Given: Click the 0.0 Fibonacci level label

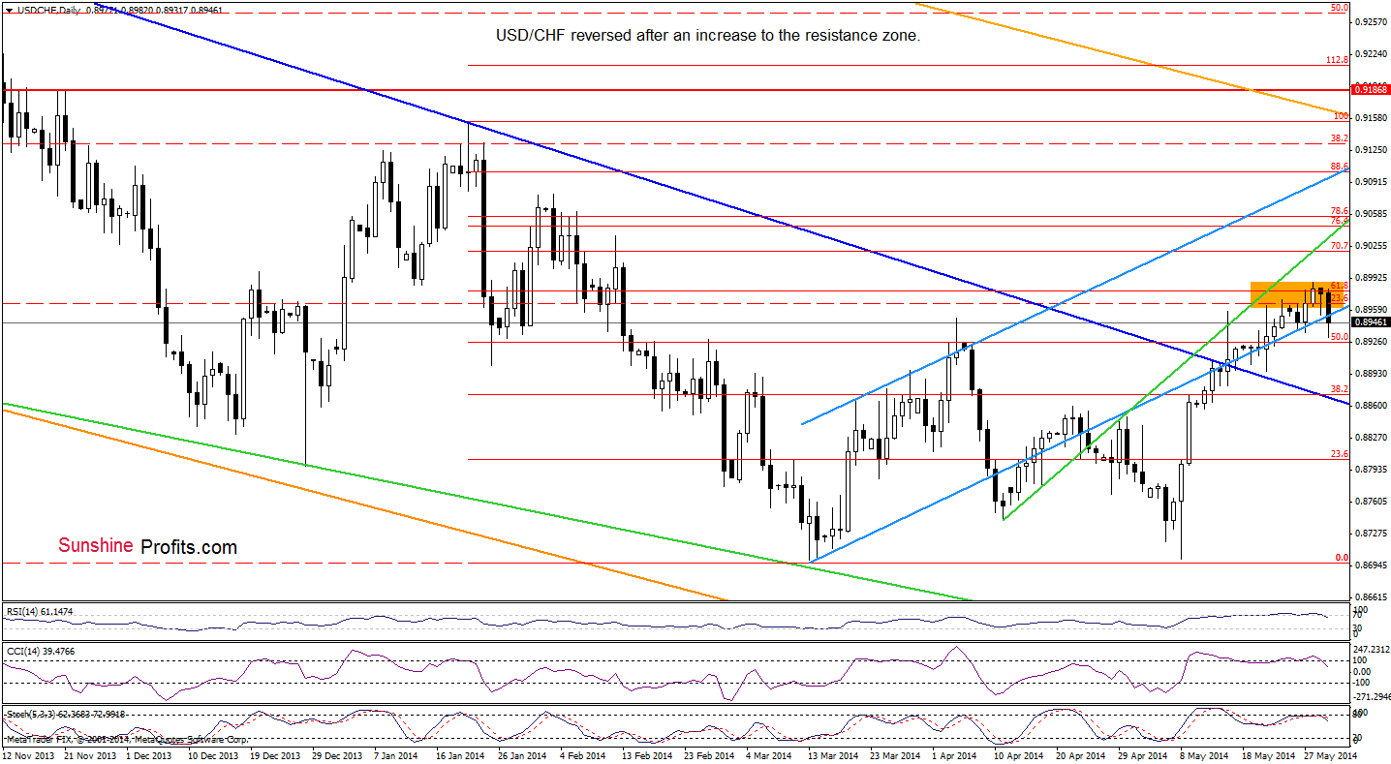Looking at the screenshot, I should (x=1343, y=558).
